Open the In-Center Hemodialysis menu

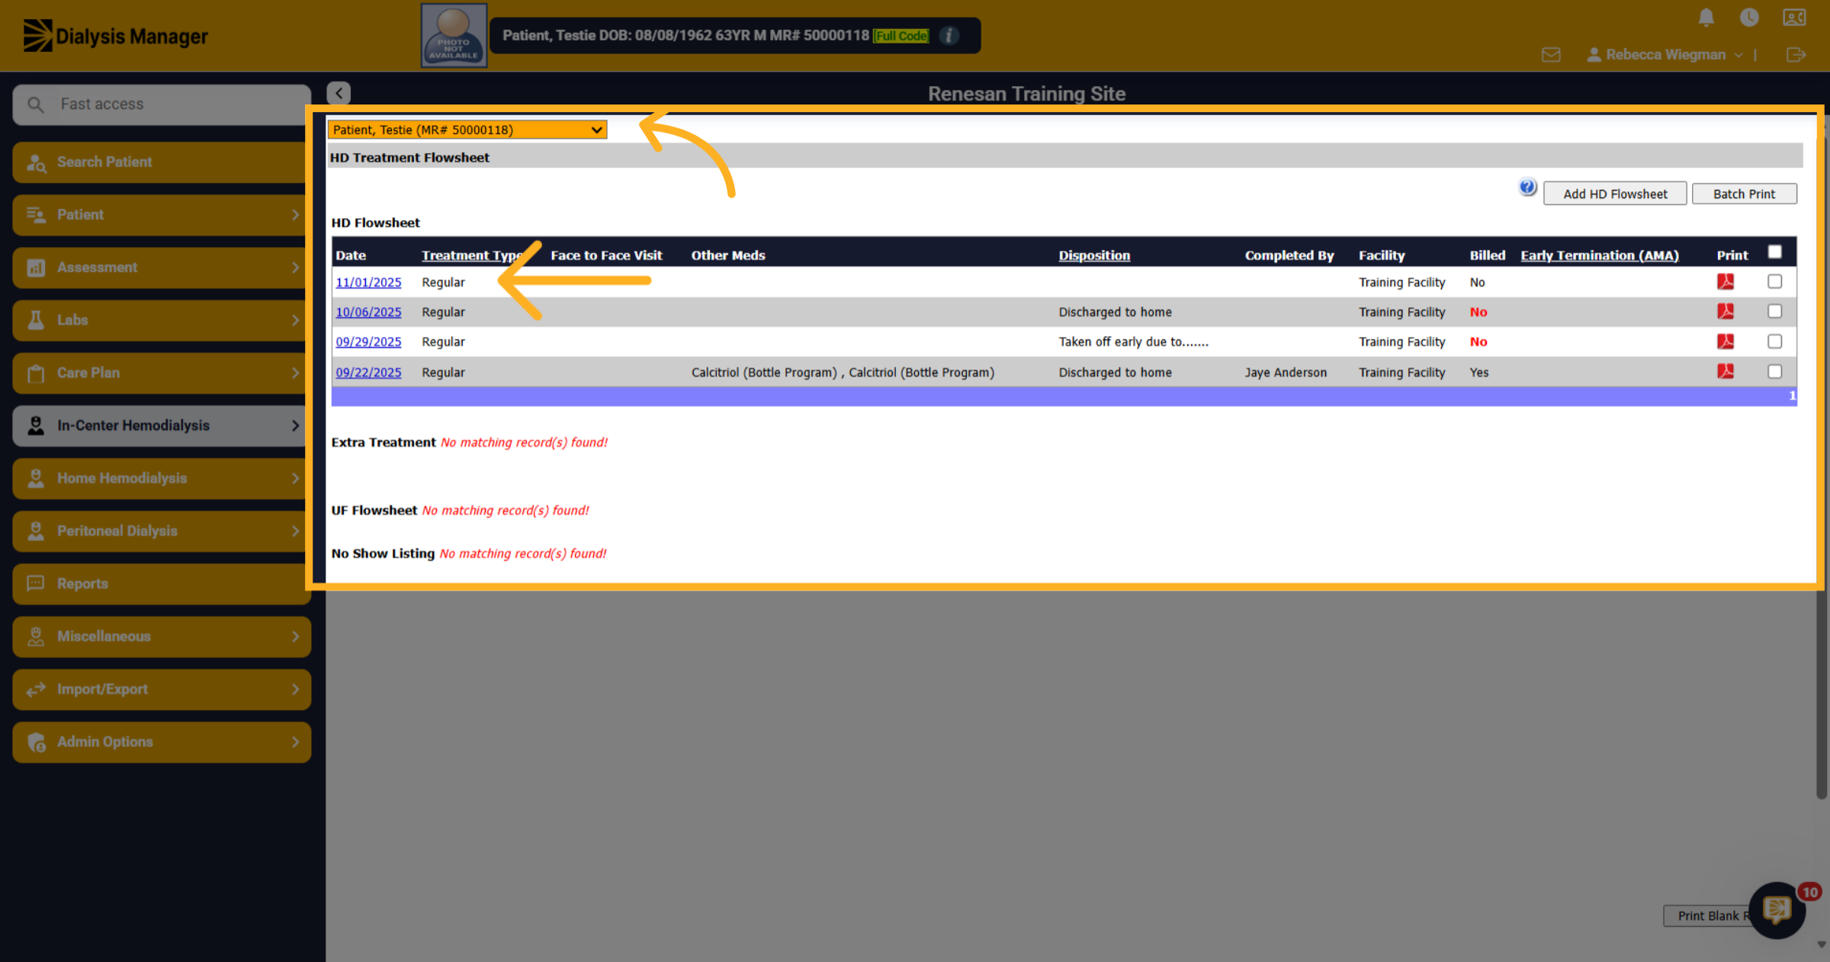162,425
